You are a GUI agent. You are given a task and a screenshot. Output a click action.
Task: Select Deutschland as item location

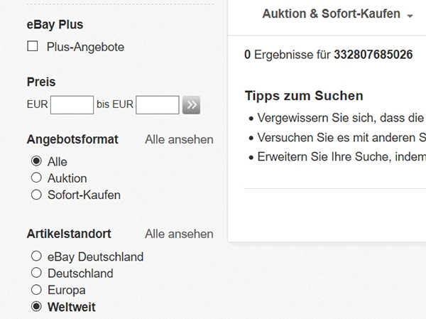[x=36, y=273]
